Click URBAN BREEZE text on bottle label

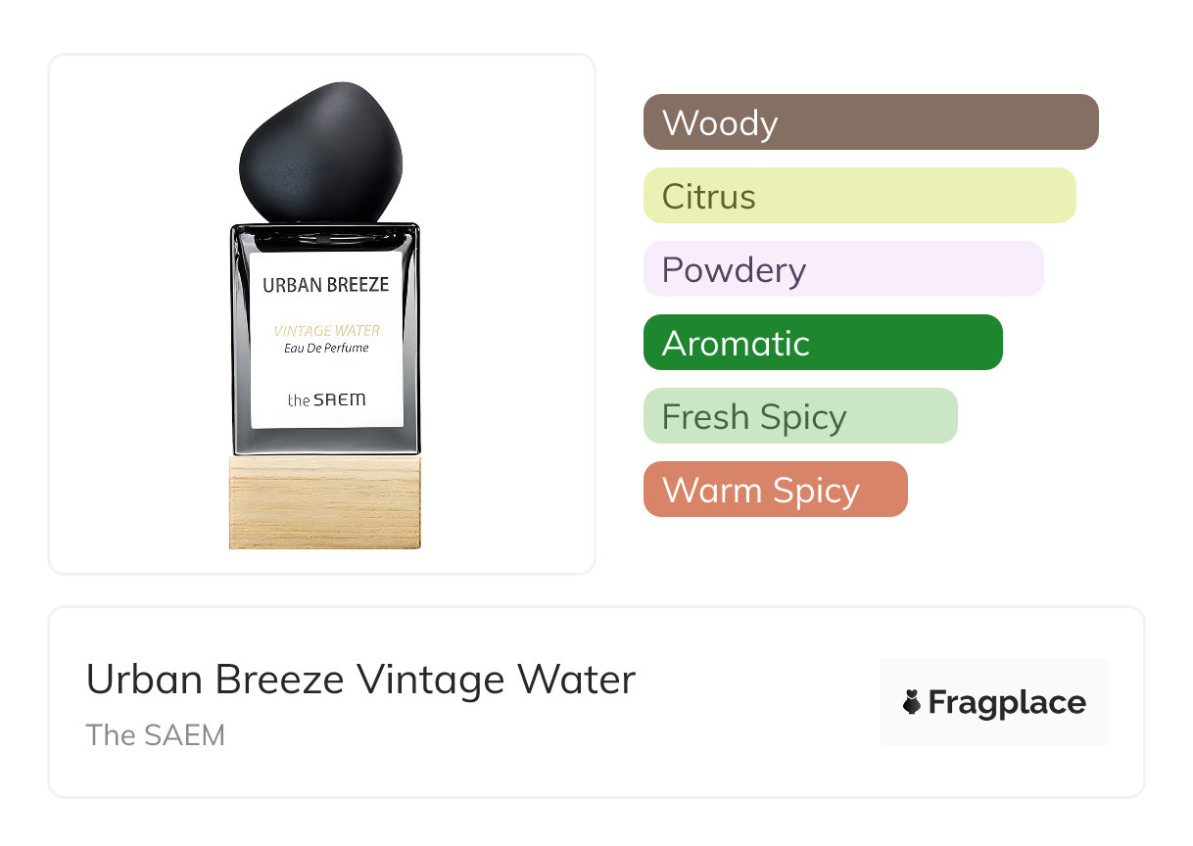point(325,285)
